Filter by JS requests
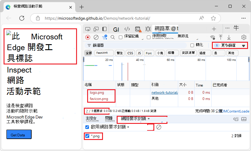 pyautogui.click(x=139, y=53)
